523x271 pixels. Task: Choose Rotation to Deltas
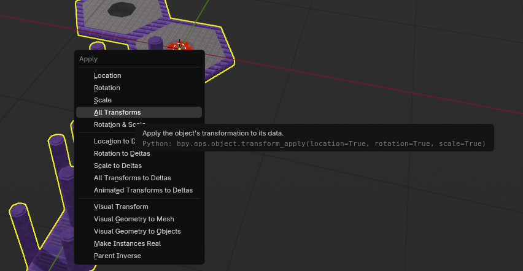122,153
